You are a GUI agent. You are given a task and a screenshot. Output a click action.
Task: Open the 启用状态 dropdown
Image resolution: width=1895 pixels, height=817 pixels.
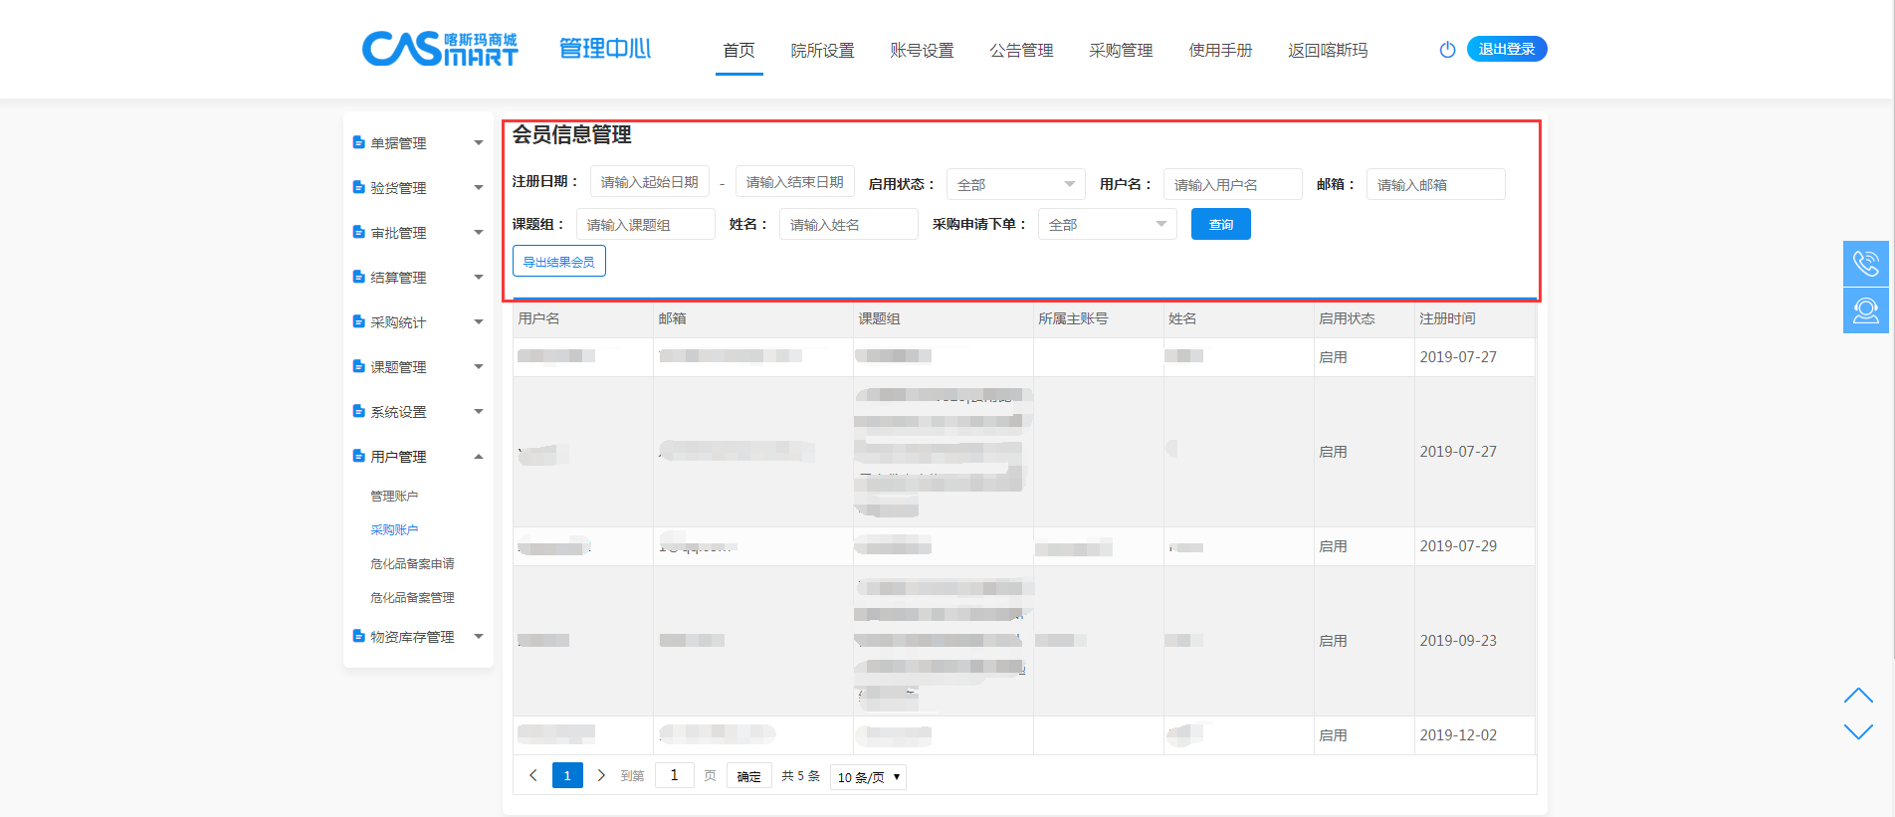coord(1015,184)
